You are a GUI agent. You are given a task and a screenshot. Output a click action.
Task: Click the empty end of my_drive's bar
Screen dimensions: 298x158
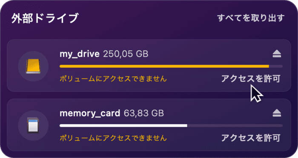coord(276,66)
